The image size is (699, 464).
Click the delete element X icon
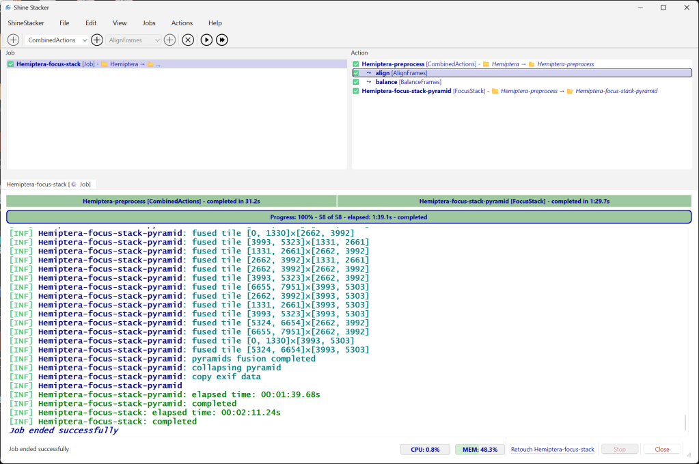188,40
